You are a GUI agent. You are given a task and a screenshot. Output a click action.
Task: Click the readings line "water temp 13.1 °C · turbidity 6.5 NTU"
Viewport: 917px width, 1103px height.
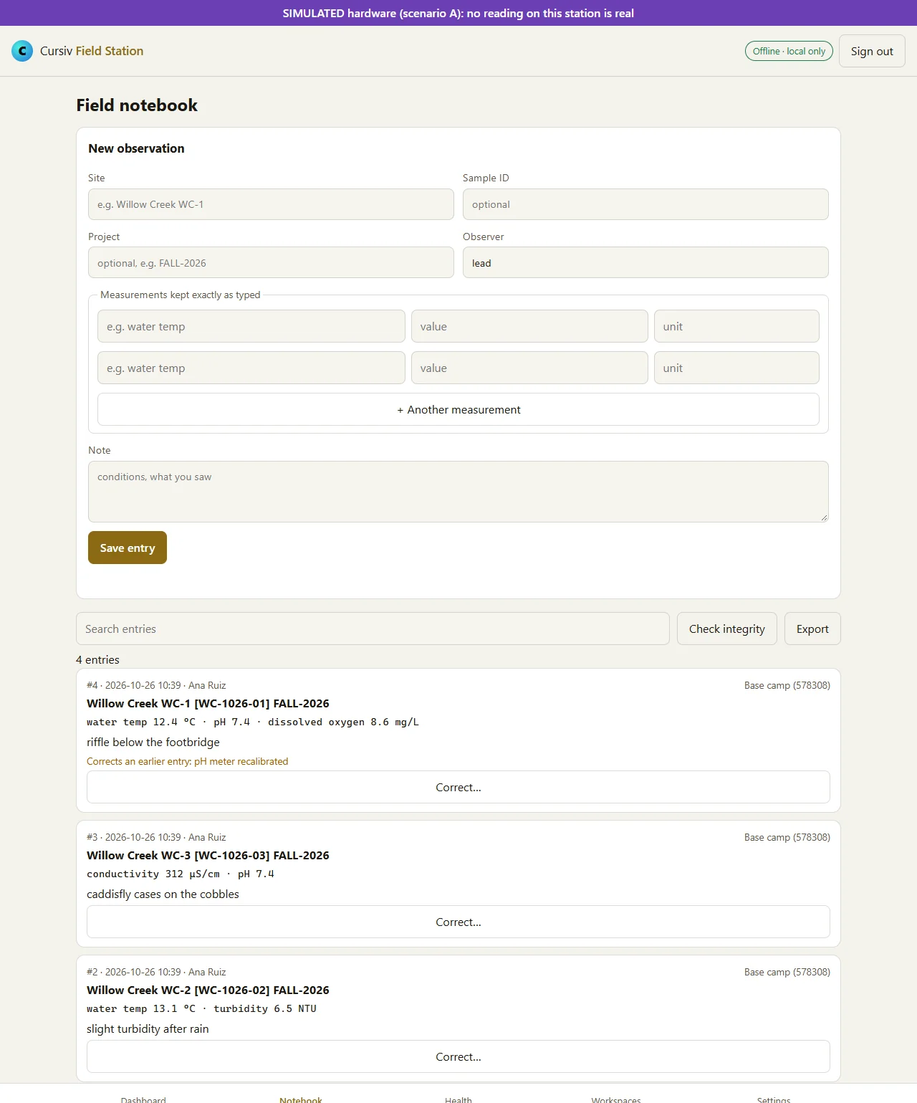[201, 1009]
